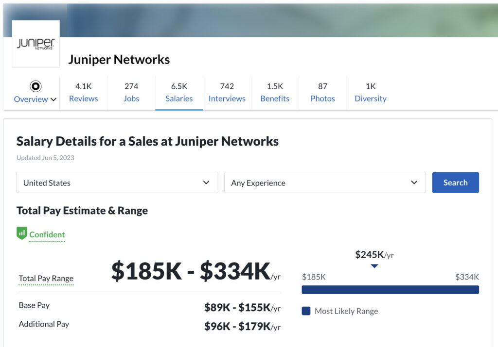The image size is (498, 347).
Task: Click the Salary Details for a Sales heading
Action: point(148,141)
